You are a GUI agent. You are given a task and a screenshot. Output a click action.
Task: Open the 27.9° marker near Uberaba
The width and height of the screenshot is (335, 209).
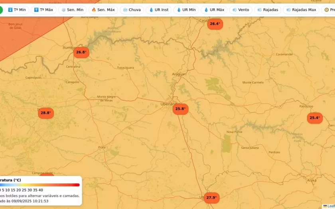pos(211,197)
